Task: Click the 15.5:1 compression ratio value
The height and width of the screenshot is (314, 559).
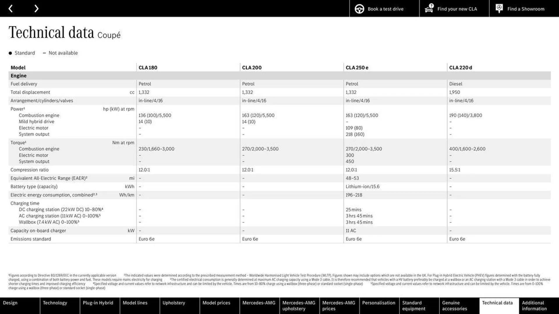Action: point(455,170)
